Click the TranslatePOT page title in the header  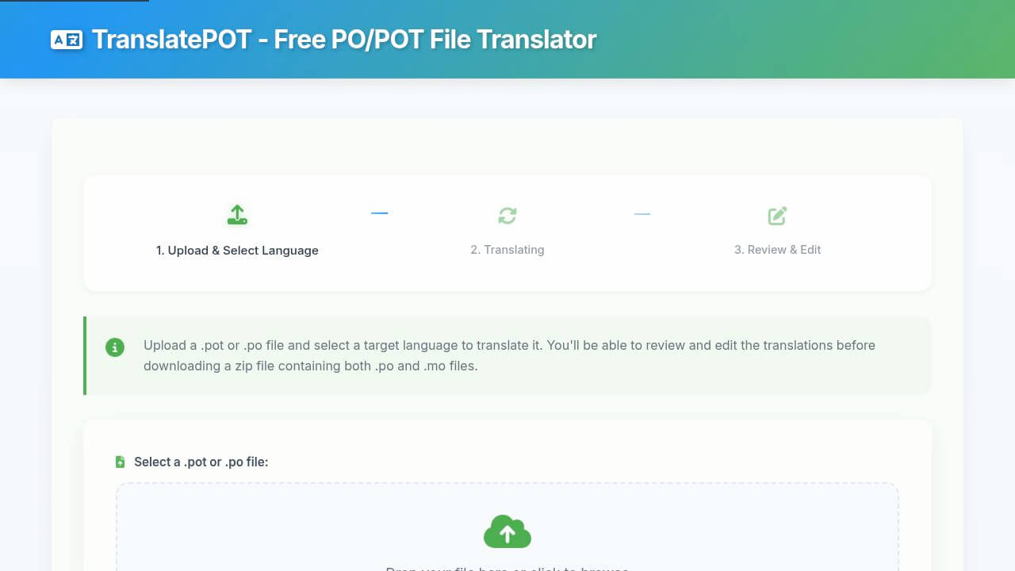343,38
